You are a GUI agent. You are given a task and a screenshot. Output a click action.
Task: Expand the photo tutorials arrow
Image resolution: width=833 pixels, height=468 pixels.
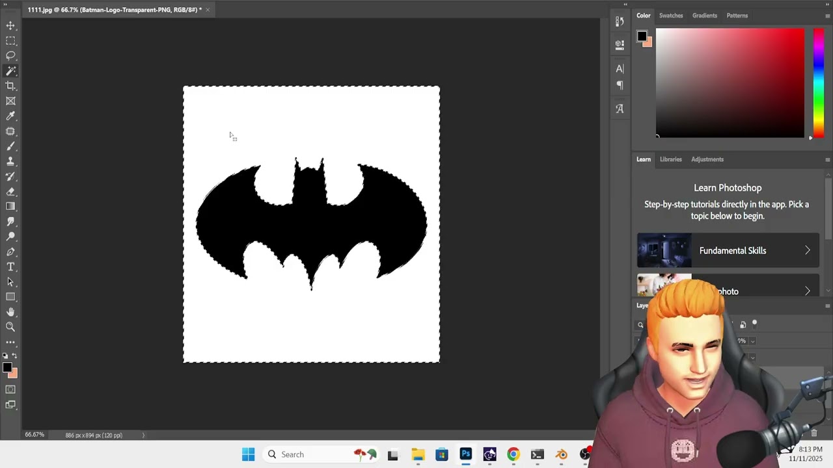click(x=808, y=291)
